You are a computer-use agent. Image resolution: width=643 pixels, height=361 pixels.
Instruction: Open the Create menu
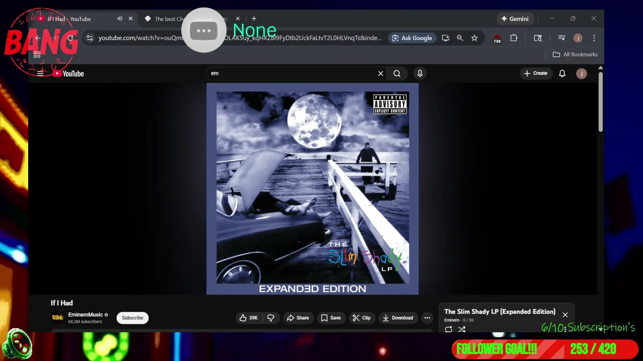point(535,73)
